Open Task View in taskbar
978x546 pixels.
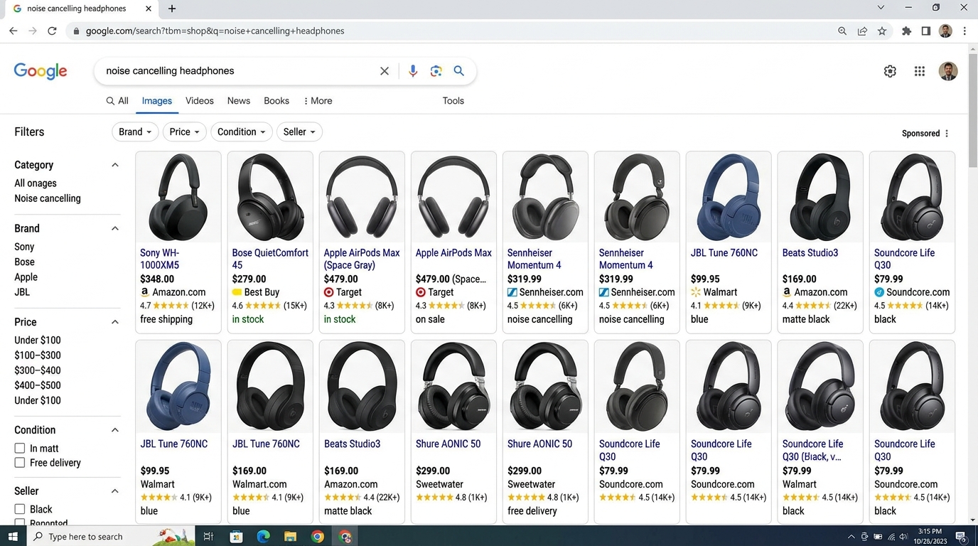[x=208, y=537]
